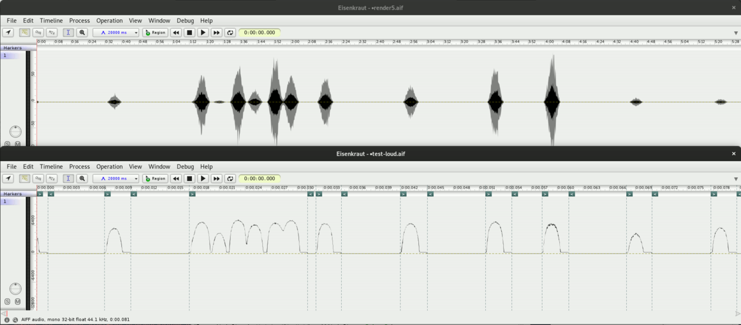Mute (M) track 1 in test-loud window
The height and width of the screenshot is (325, 741).
pos(17,301)
